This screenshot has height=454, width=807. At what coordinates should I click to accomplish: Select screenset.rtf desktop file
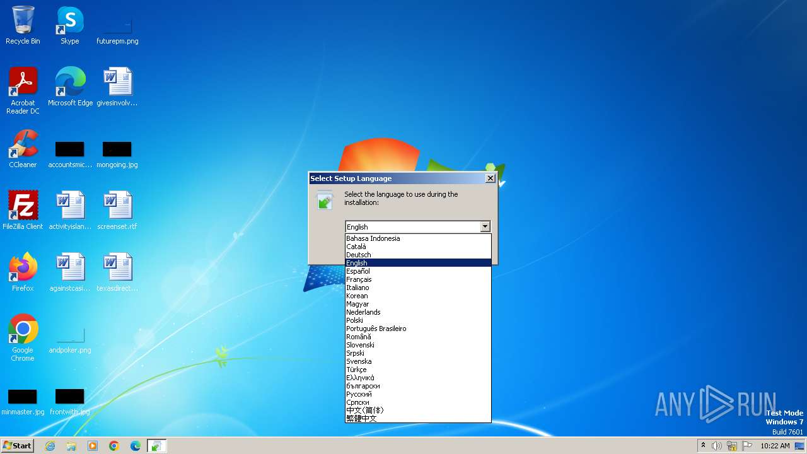(117, 210)
